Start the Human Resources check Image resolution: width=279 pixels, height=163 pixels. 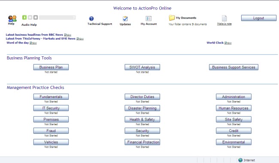point(234,108)
